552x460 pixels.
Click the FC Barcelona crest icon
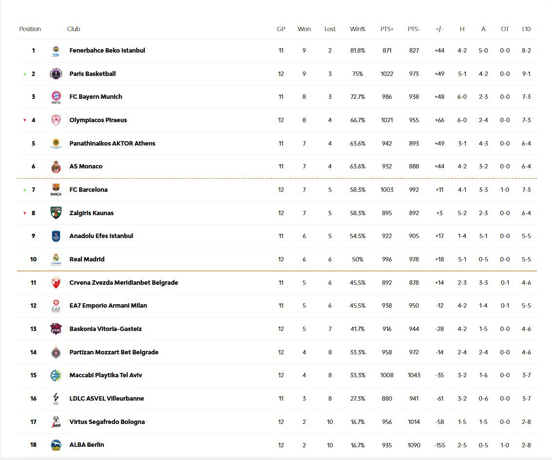(x=56, y=190)
